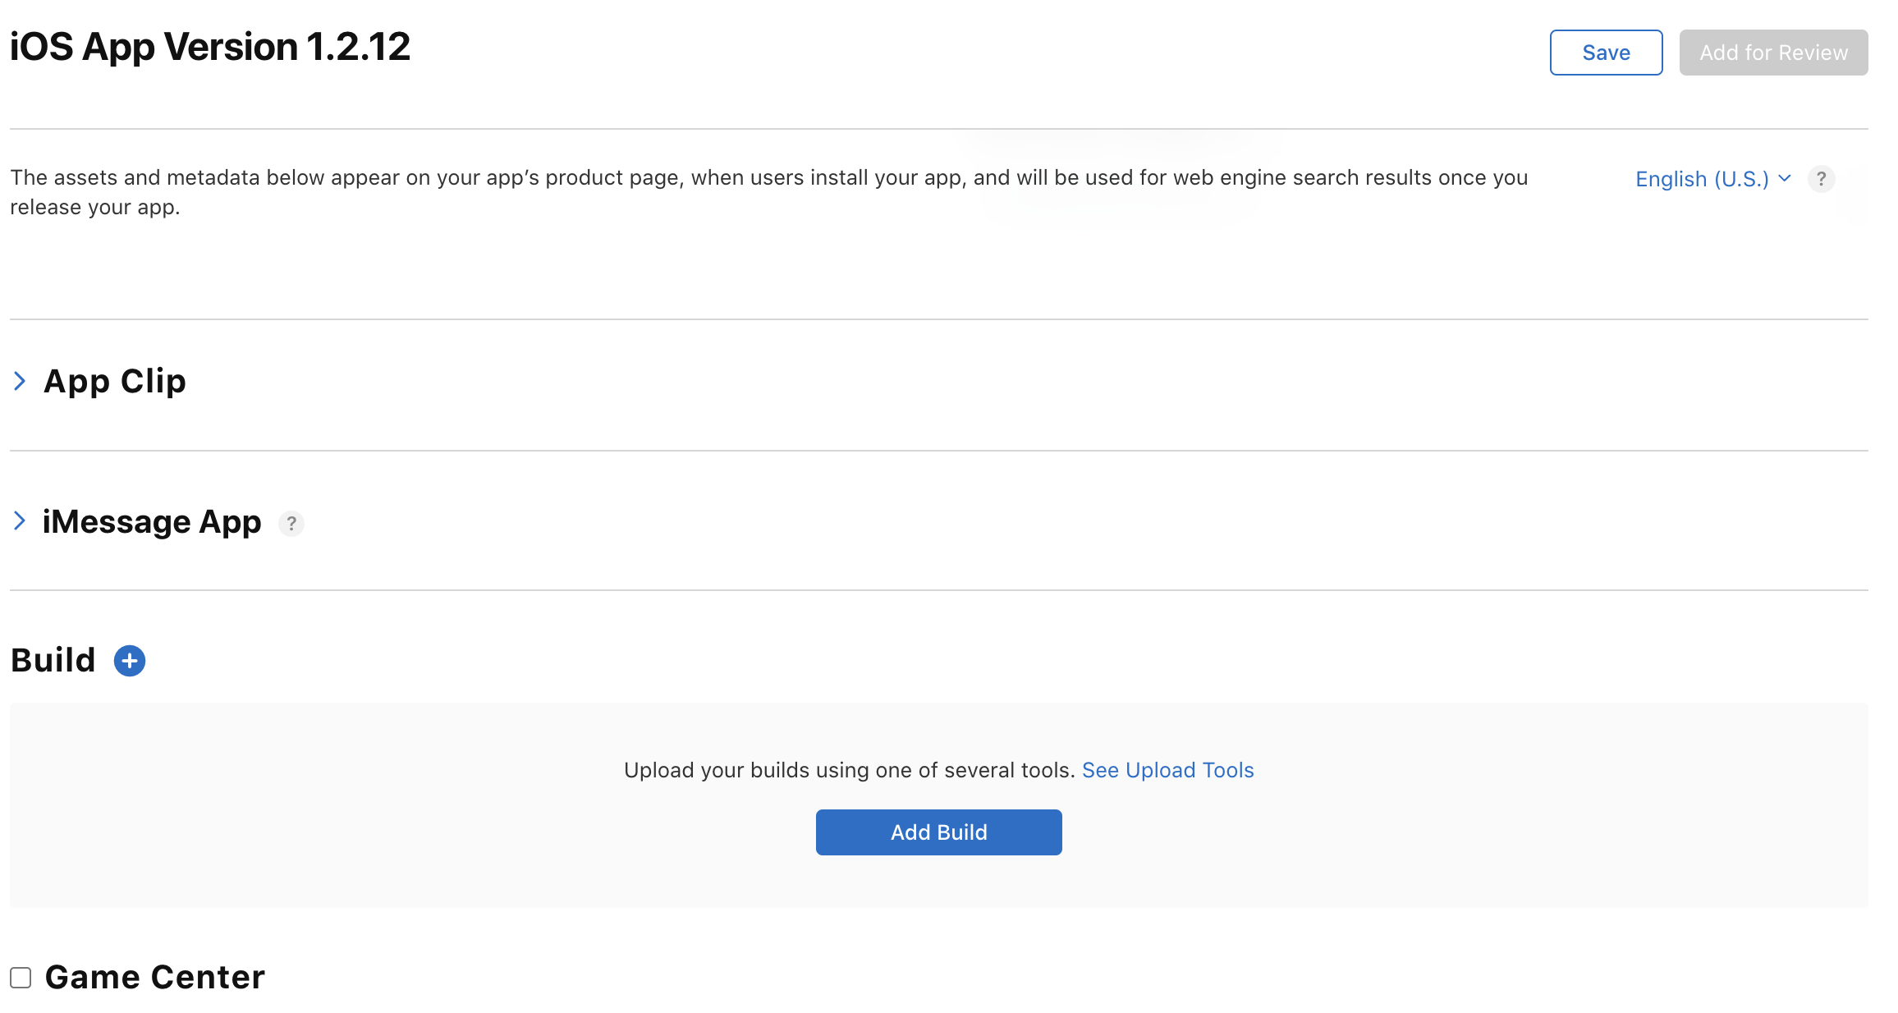
Task: Click the help icon beside English (U.S.)
Action: pos(1821,179)
